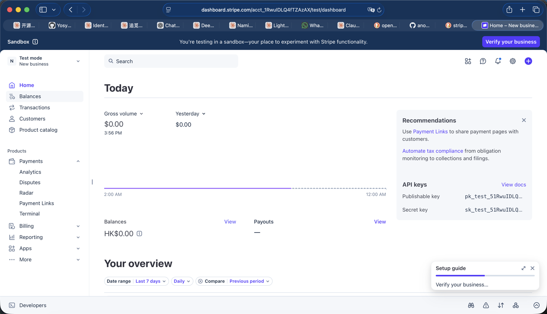Expand the Reporting section
The height and width of the screenshot is (314, 547).
(78, 237)
